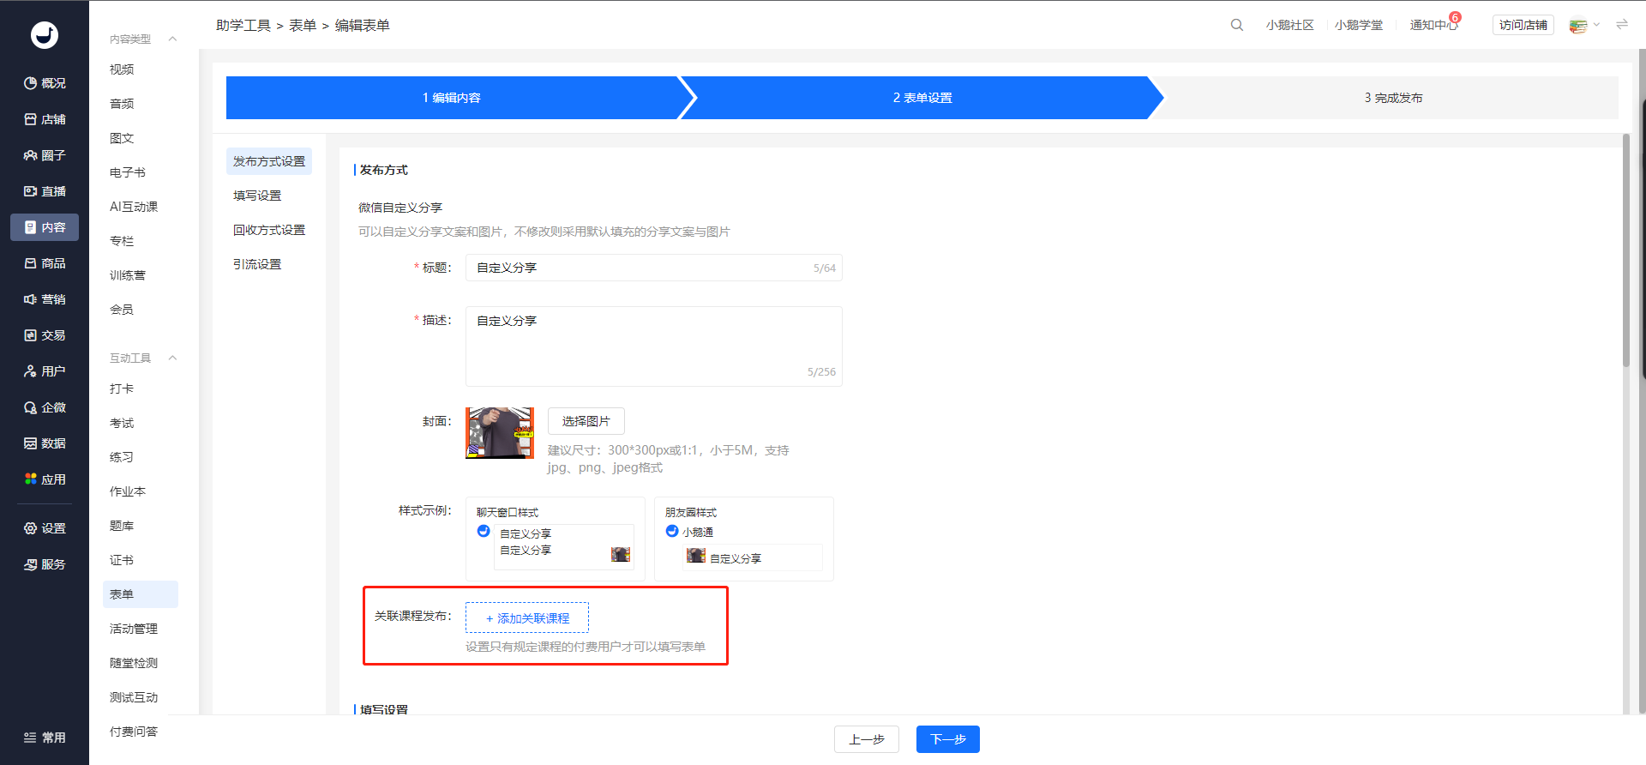Open 圈子 community section

45,155
